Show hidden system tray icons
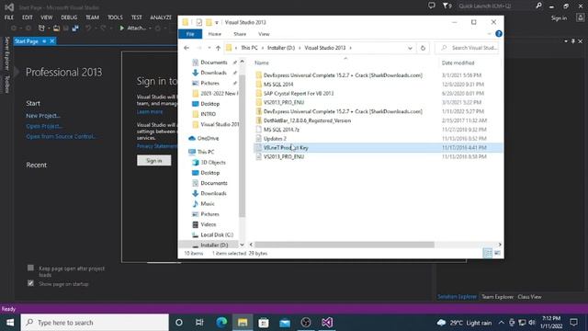Viewport: 588px width, 331px height. click(x=501, y=323)
